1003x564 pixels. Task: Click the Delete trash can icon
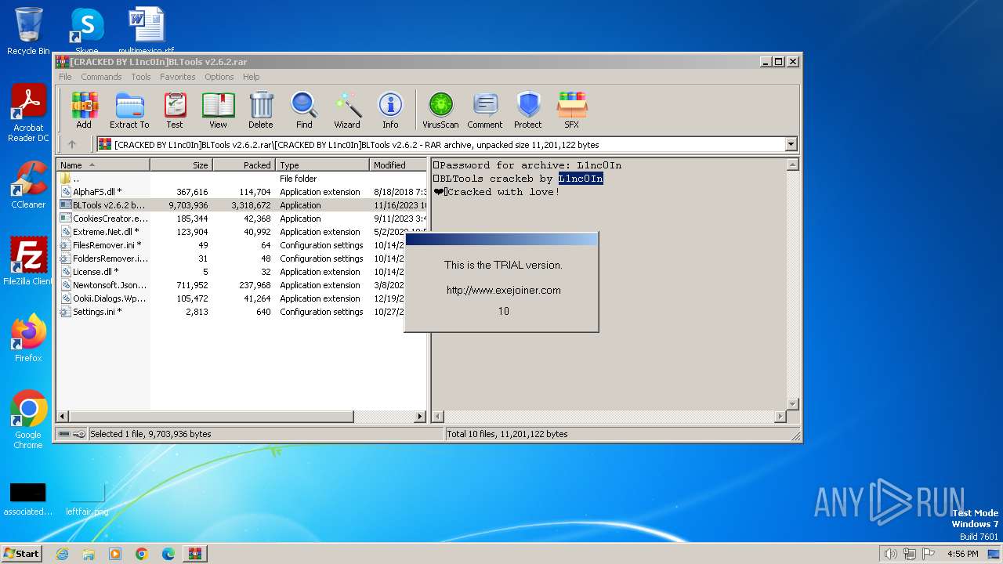pyautogui.click(x=261, y=110)
